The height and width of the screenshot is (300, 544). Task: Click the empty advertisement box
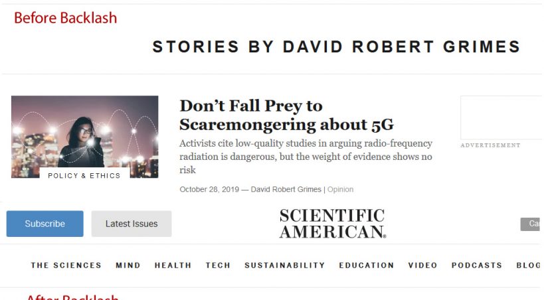pos(501,117)
